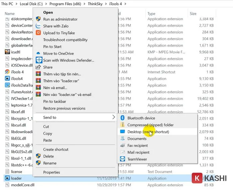Click WinRAR icon beside Thêm vào tập tin nén
The height and width of the screenshot is (190, 233).
tap(38, 74)
